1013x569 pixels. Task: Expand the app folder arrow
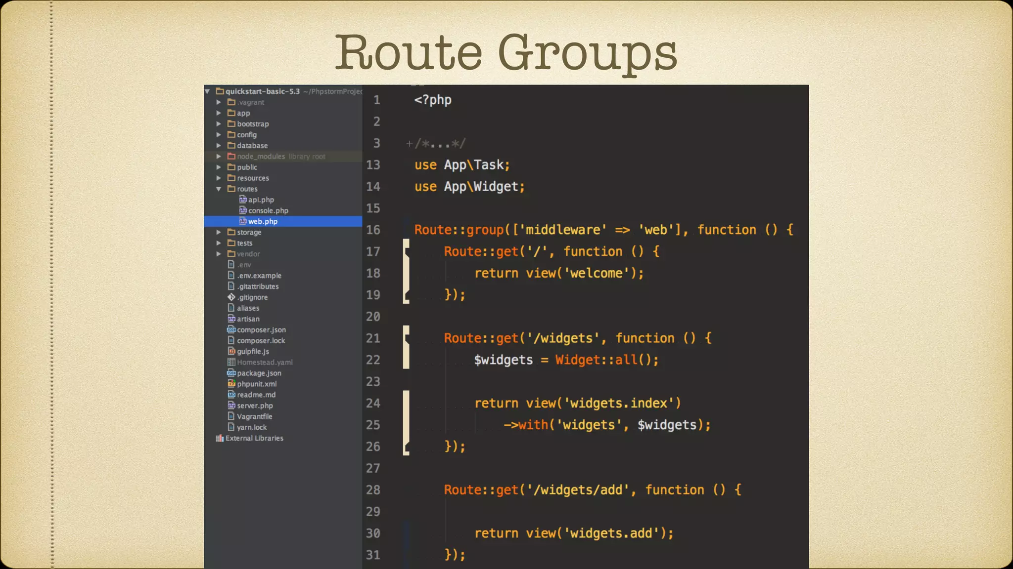click(219, 113)
